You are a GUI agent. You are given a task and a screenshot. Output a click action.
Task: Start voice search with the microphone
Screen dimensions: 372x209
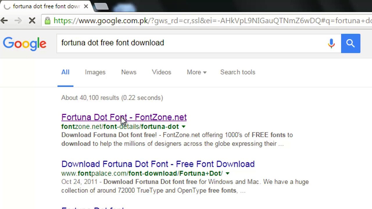(331, 44)
